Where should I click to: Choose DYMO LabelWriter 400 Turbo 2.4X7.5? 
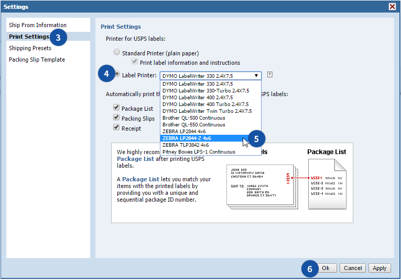point(211,104)
